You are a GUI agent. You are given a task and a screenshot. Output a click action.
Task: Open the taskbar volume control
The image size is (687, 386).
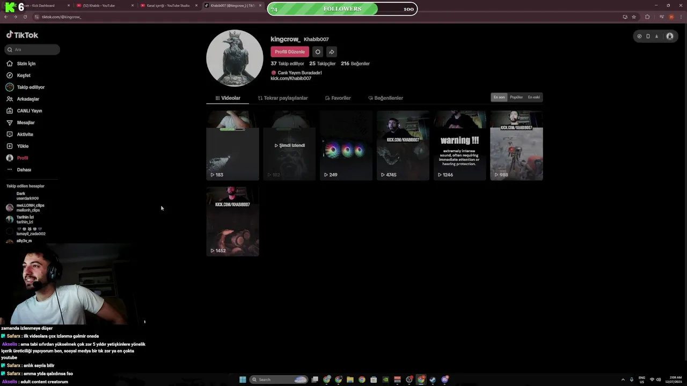click(659, 380)
